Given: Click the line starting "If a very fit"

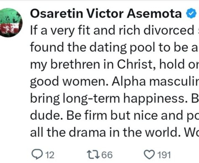Looking at the screenshot, I should click(x=111, y=31).
